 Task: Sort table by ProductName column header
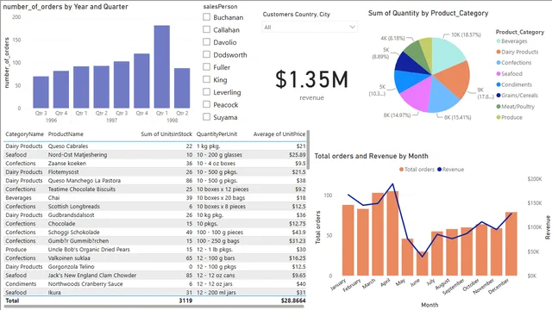[x=66, y=134]
